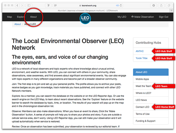Open the Yurok Tribe hub link

tap(142, 58)
